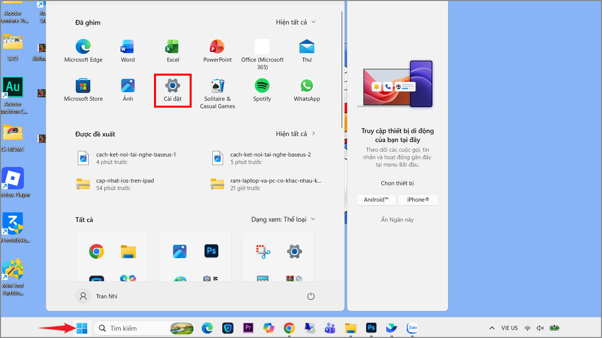Open the pinned Ảnh photos app
This screenshot has width=602, height=338.
click(x=128, y=90)
